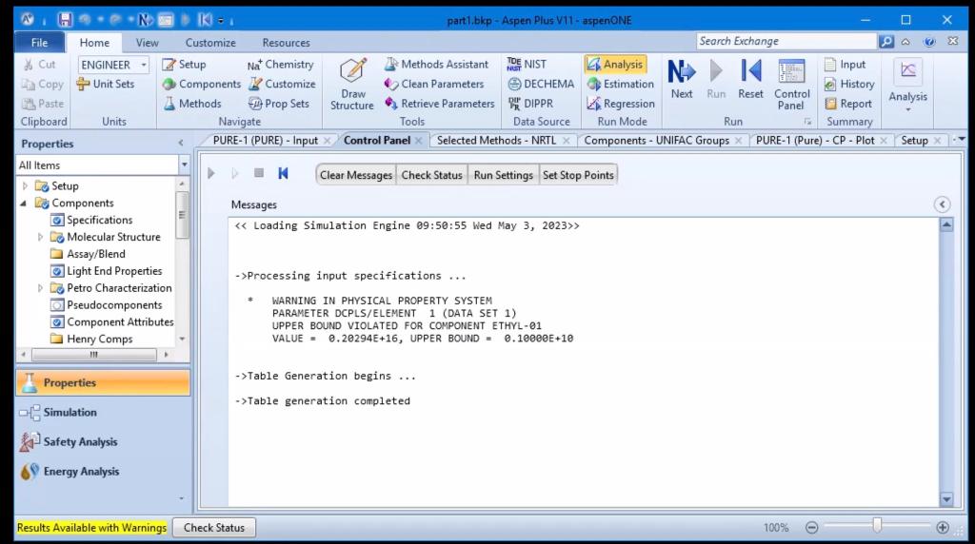Click the Next button in ribbon
The image size is (975, 544).
682,79
